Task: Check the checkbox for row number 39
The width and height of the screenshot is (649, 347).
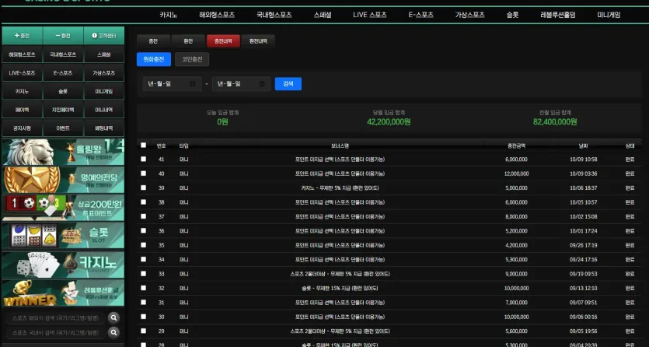Action: tap(143, 188)
